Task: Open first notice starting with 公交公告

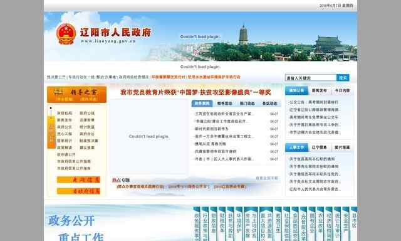Action: tap(314, 102)
